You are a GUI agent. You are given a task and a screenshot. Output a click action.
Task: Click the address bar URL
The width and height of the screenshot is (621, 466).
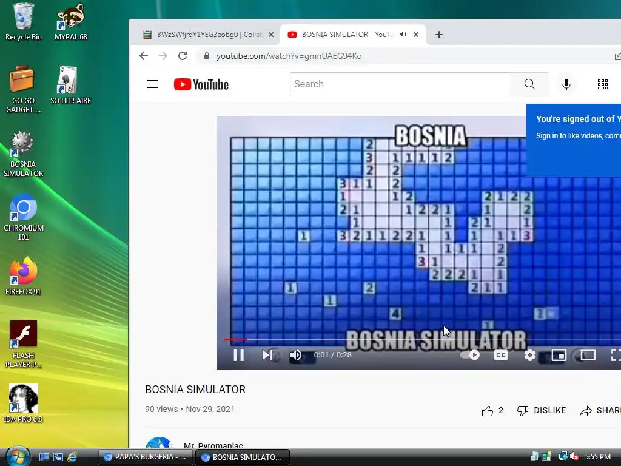(289, 56)
